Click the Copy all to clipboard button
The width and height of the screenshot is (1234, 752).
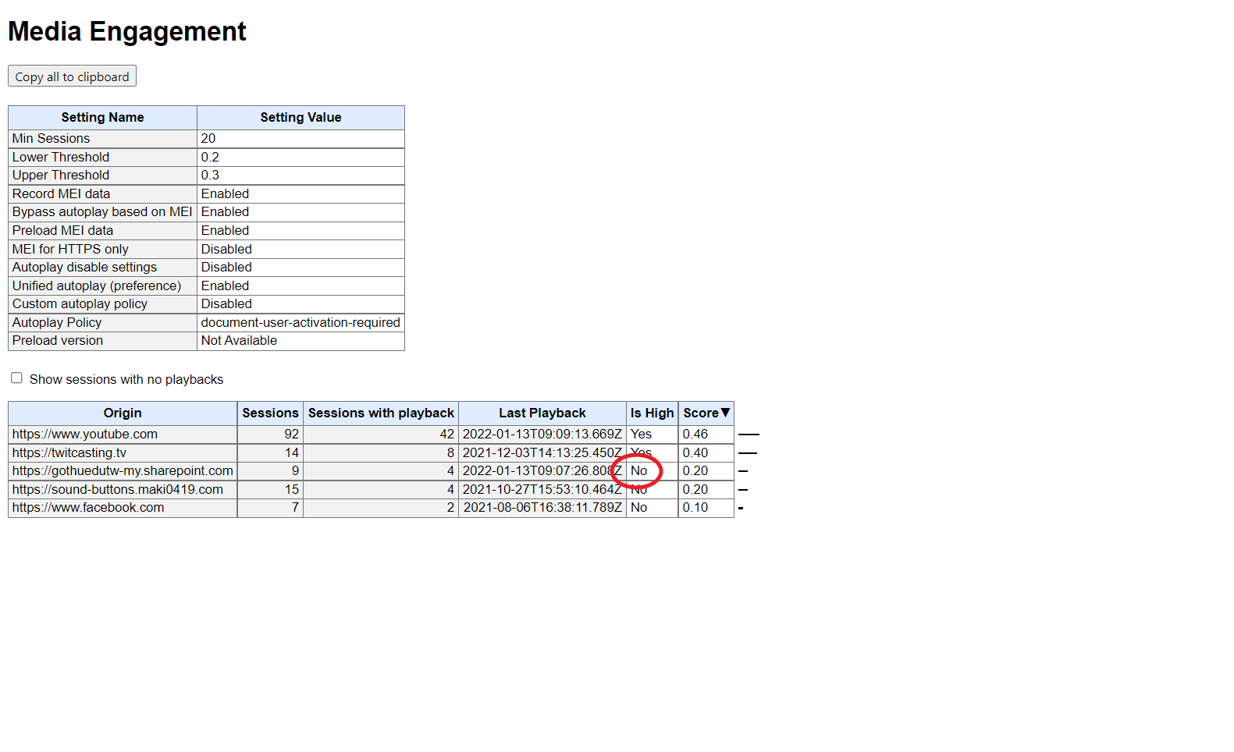coord(72,76)
